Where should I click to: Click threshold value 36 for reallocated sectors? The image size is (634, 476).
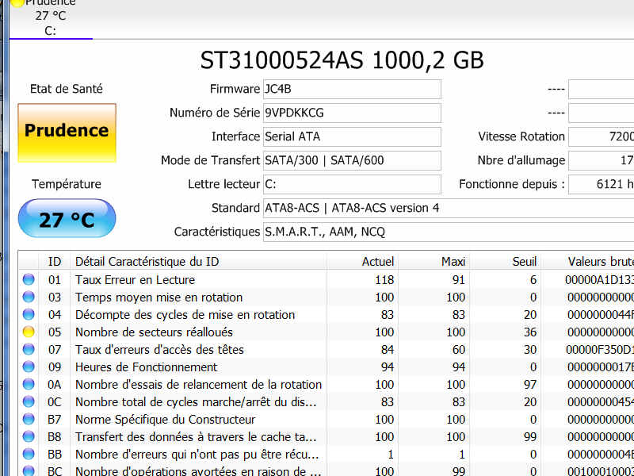[x=530, y=332]
